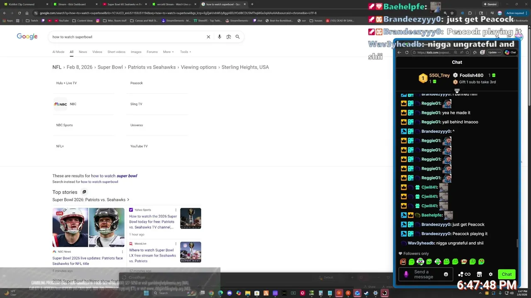The image size is (531, 298).
Task: Open the Twitch bookmark folder
Action: click(x=32, y=20)
